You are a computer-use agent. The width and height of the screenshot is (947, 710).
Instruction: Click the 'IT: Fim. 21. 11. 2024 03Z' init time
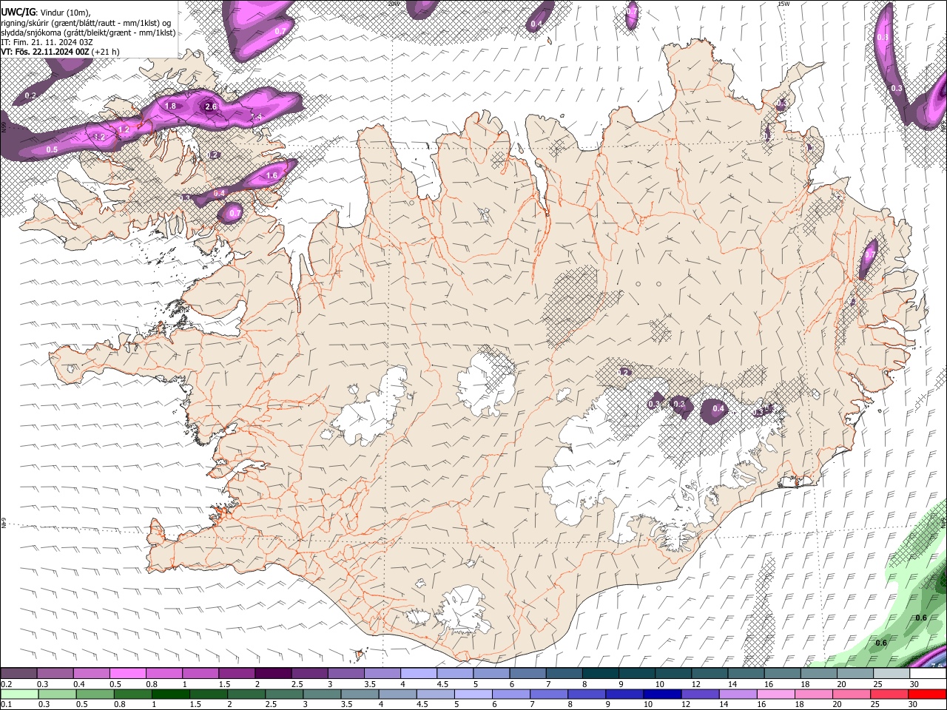click(x=47, y=42)
